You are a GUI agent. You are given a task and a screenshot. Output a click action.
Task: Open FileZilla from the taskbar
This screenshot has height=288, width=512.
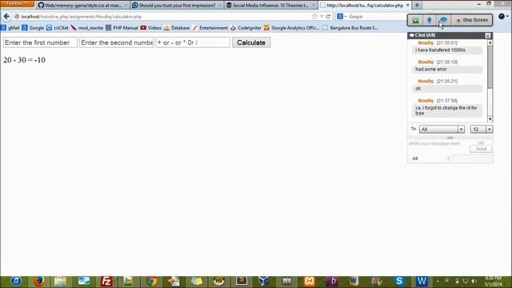click(x=106, y=281)
